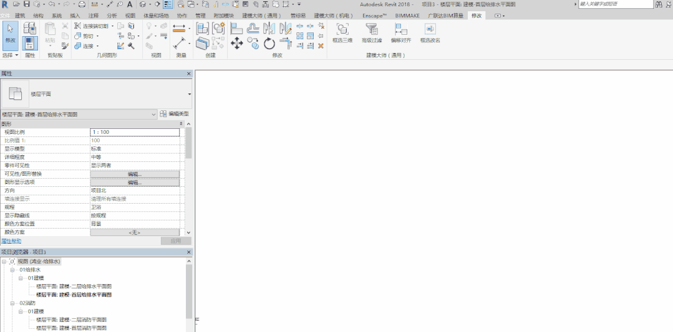Save the project using the floppy icon
This screenshot has width=673, height=332.
27,4
